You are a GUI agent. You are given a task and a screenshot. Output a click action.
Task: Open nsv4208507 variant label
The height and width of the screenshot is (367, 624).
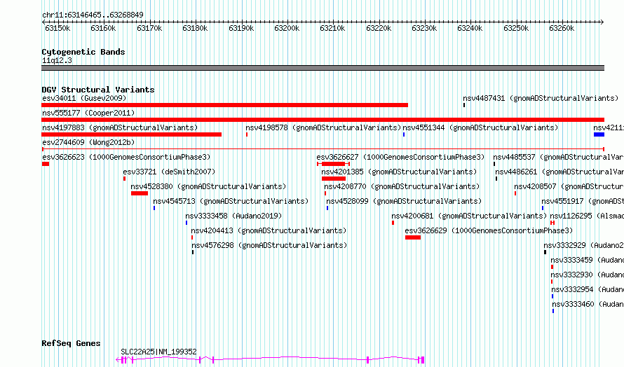(x=569, y=186)
